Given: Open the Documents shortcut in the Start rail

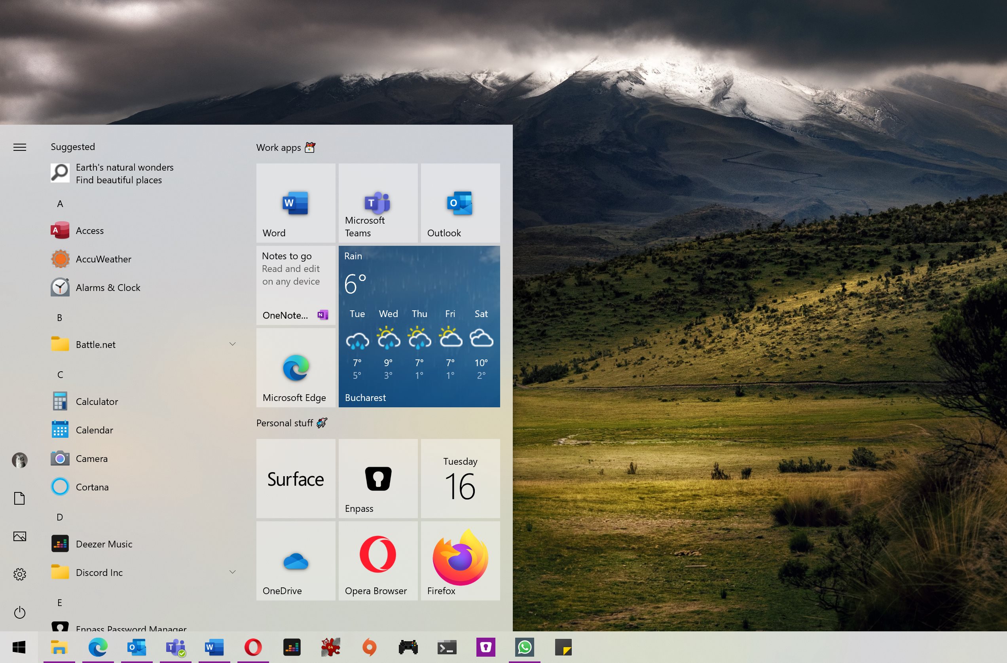Looking at the screenshot, I should (x=19, y=498).
